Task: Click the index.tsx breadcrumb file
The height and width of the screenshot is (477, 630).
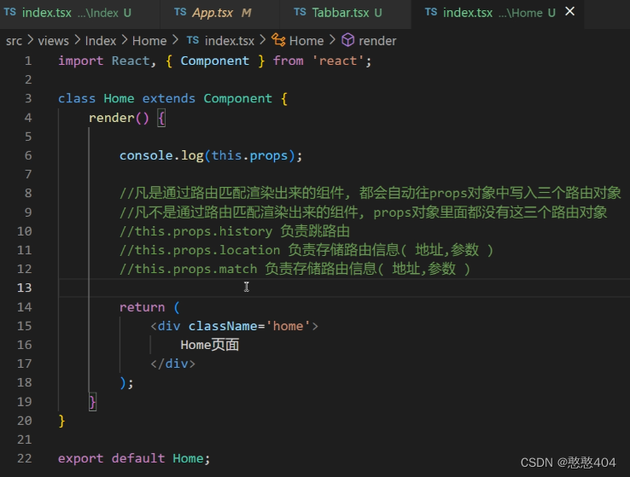Action: click(x=229, y=41)
